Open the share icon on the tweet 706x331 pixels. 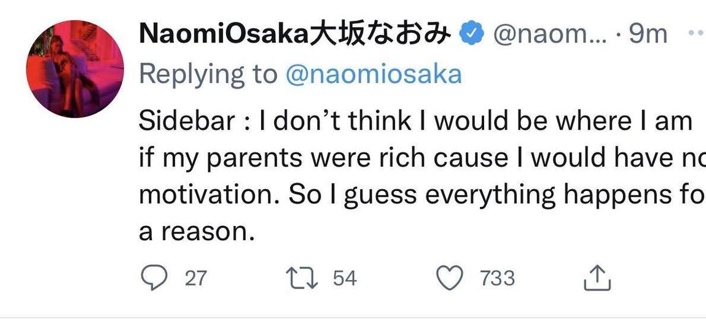click(x=597, y=279)
